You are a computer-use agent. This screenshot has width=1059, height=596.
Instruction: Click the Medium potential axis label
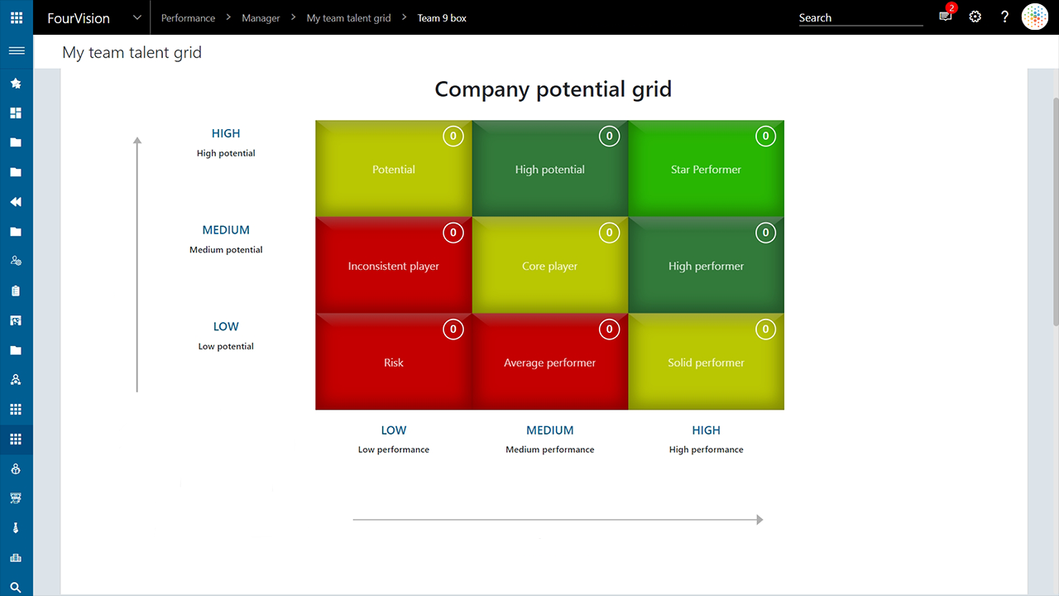(226, 250)
